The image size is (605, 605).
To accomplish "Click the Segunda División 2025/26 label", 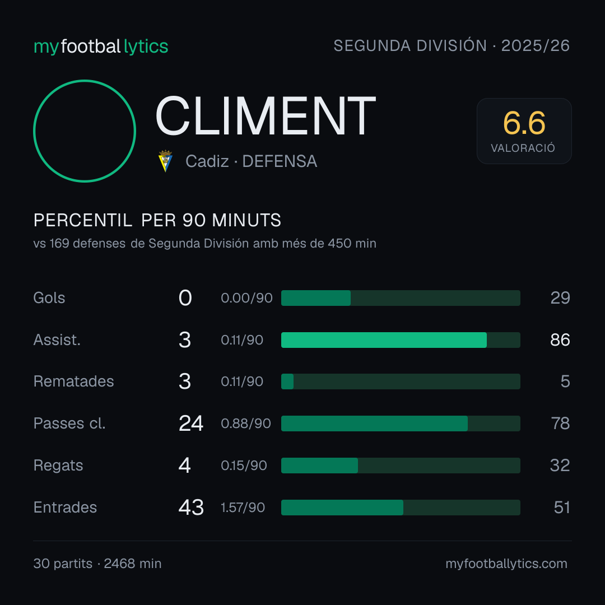I will (452, 45).
